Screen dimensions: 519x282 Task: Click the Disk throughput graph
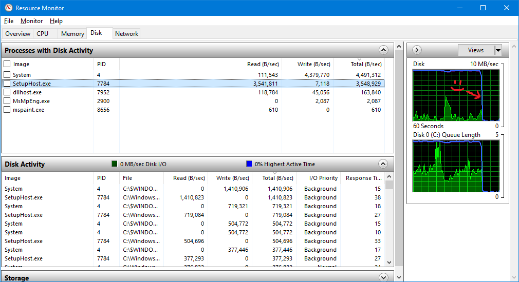tap(456, 95)
